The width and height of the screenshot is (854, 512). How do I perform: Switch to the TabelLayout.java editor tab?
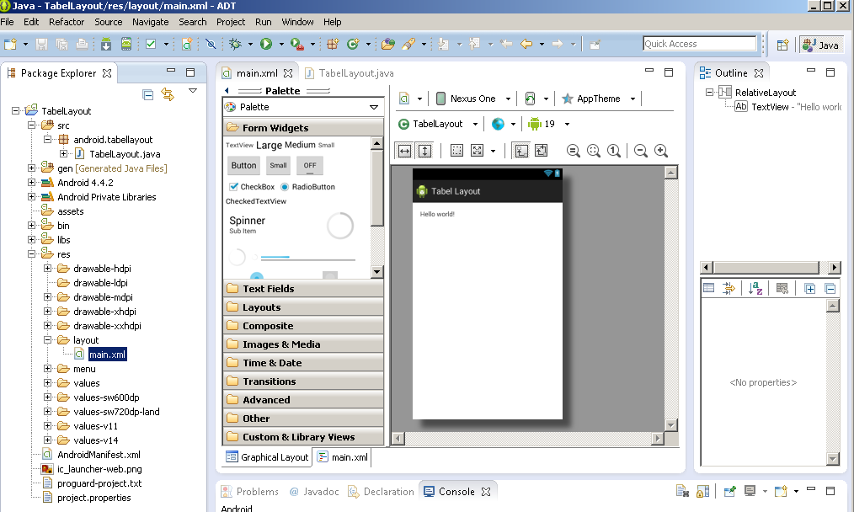[x=350, y=73]
